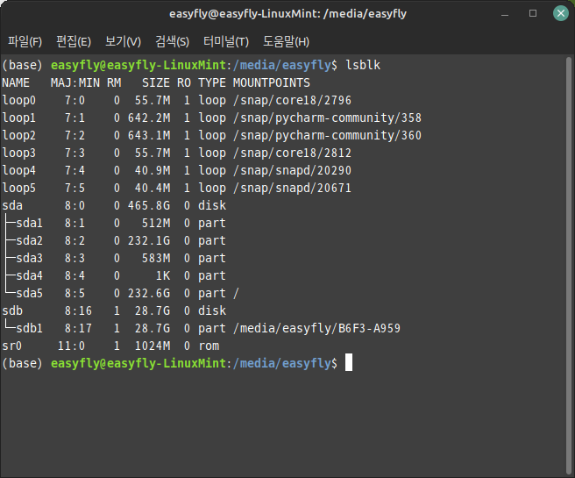Screen dimensions: 575x478
Task: Click the /snap/snapd/20671 mount path
Action: point(292,189)
